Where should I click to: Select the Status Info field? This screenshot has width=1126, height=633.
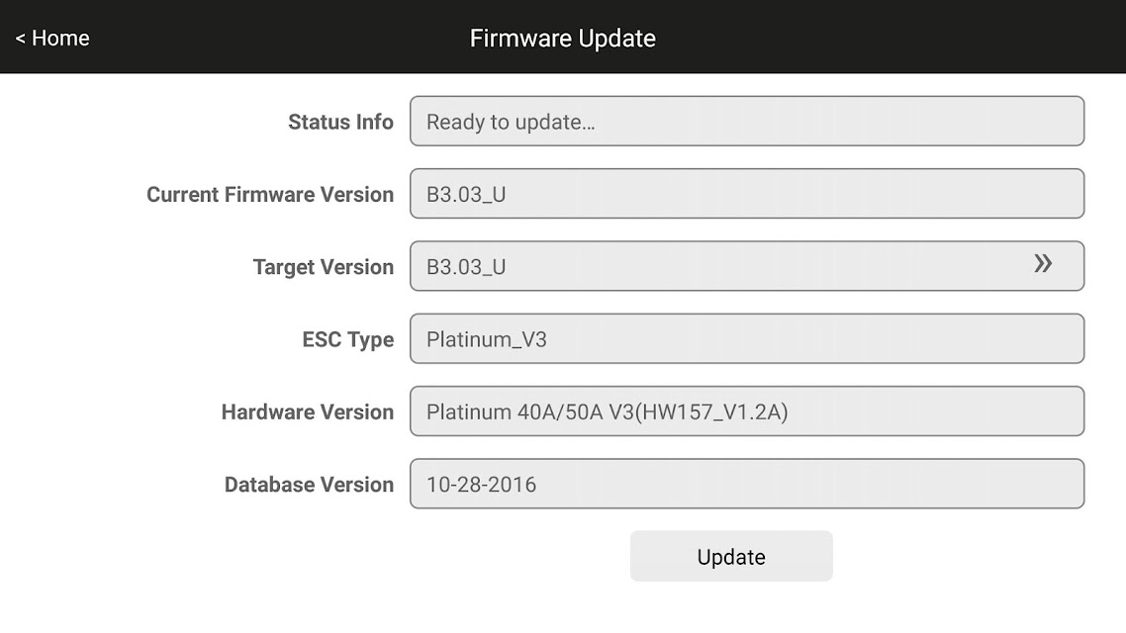tap(747, 122)
